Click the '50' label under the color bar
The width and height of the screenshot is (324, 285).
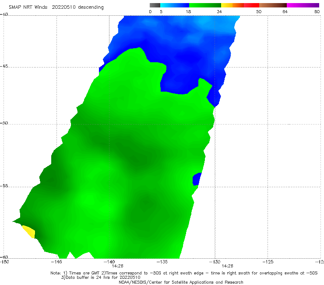[x=259, y=11]
